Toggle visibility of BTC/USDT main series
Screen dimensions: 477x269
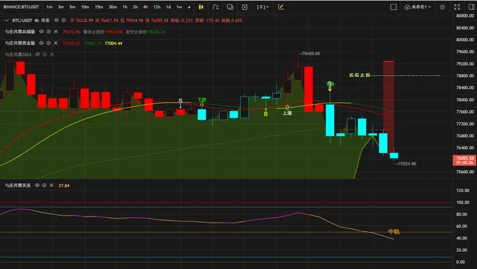tap(56, 20)
